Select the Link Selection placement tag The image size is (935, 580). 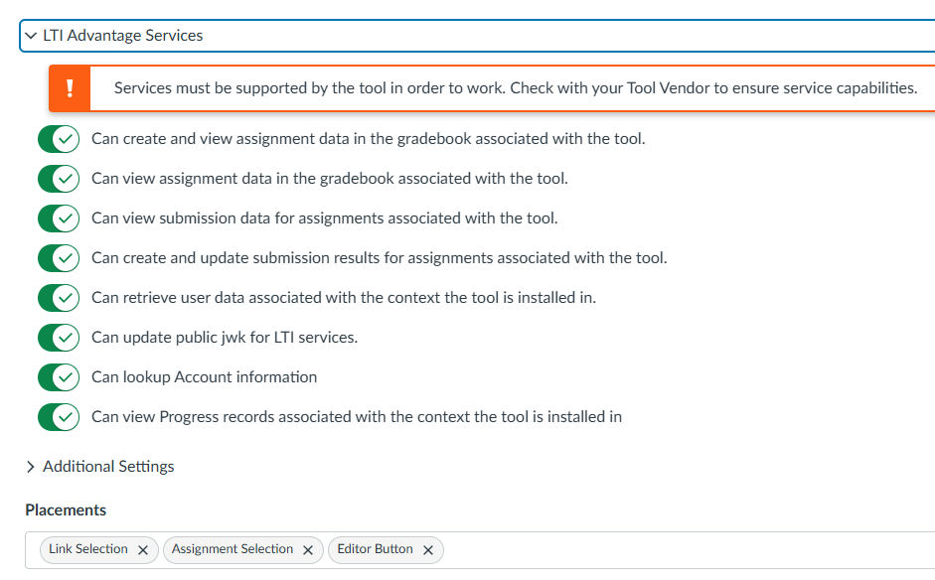(x=88, y=549)
